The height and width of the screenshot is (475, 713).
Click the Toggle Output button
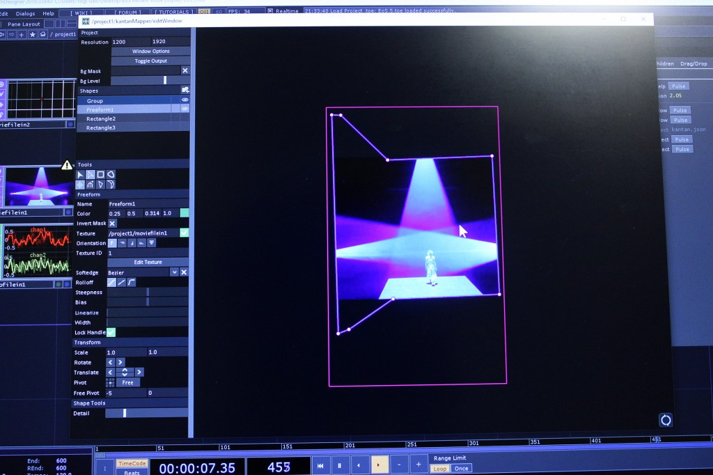coord(150,61)
